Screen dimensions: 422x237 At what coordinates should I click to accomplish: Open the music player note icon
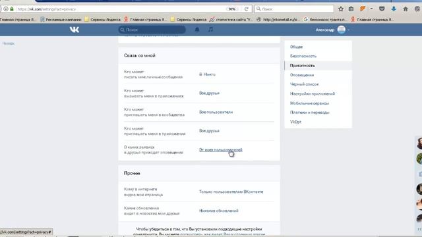(x=210, y=29)
